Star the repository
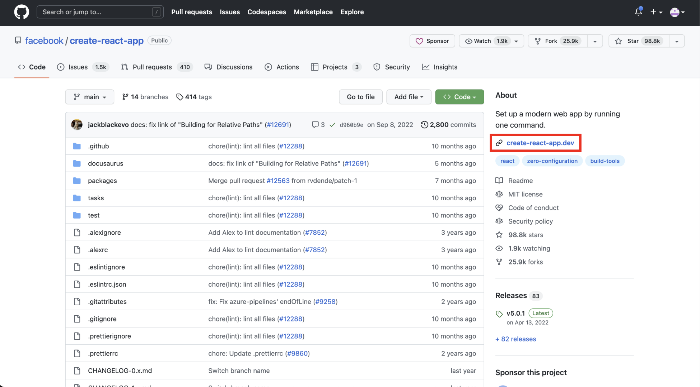 click(x=639, y=41)
